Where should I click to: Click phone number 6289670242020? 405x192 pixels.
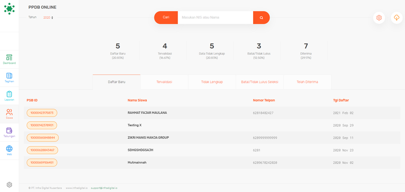tap(265, 163)
